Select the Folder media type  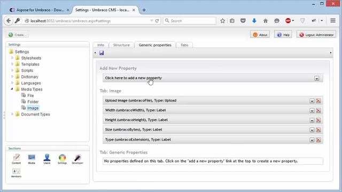coord(33,102)
